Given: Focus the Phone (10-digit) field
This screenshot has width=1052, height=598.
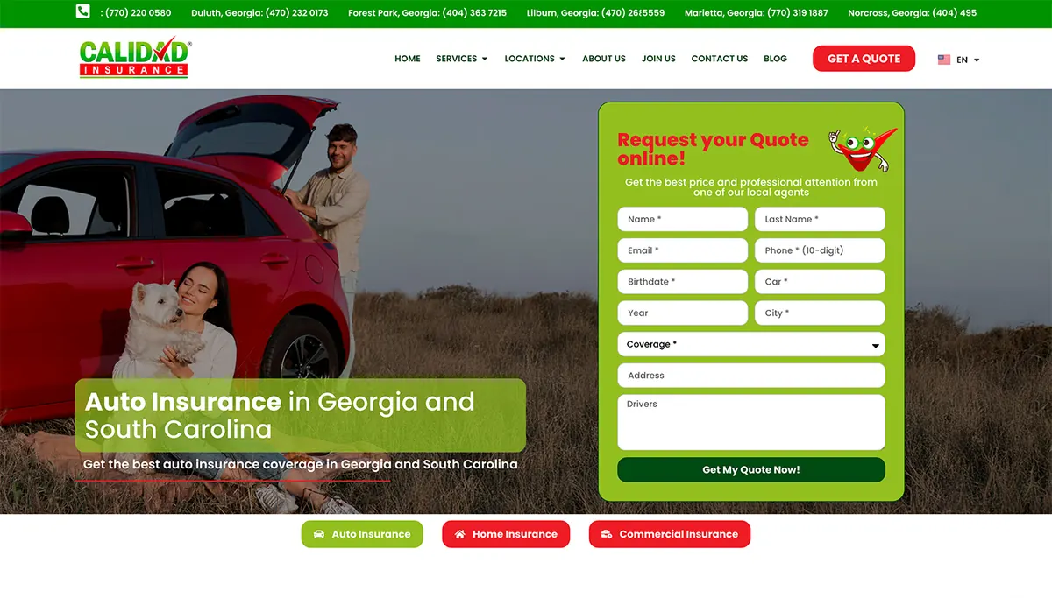Looking at the screenshot, I should tap(820, 250).
